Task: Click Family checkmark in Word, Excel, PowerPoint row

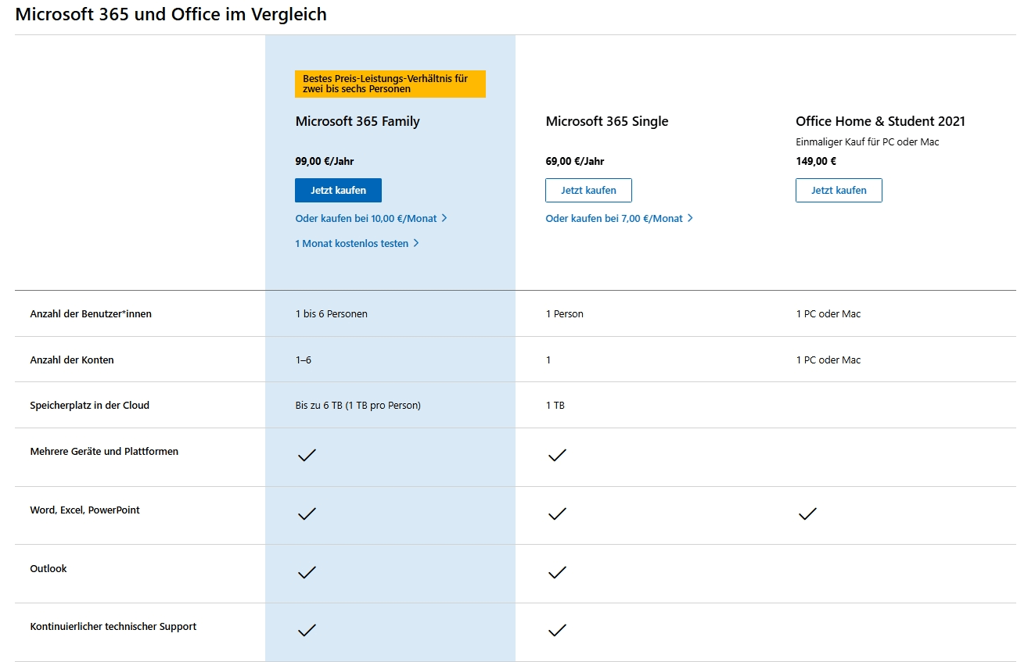Action: point(307,513)
